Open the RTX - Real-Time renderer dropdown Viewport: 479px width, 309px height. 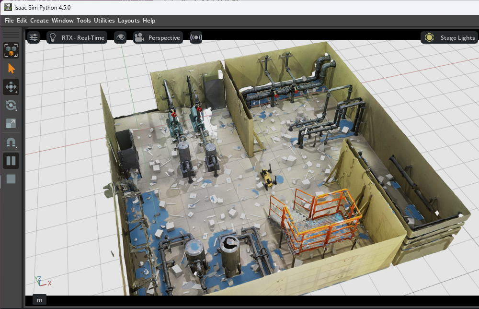coord(77,37)
